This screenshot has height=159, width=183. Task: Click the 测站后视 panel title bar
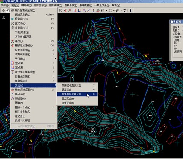tap(177, 22)
